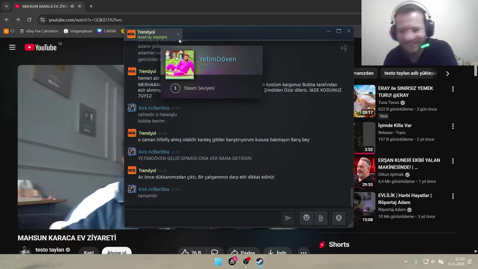Open options for ERŞAN KUNERİ EKİBİ video
Screen dimensions: 478x269
pyautogui.click(x=453, y=161)
